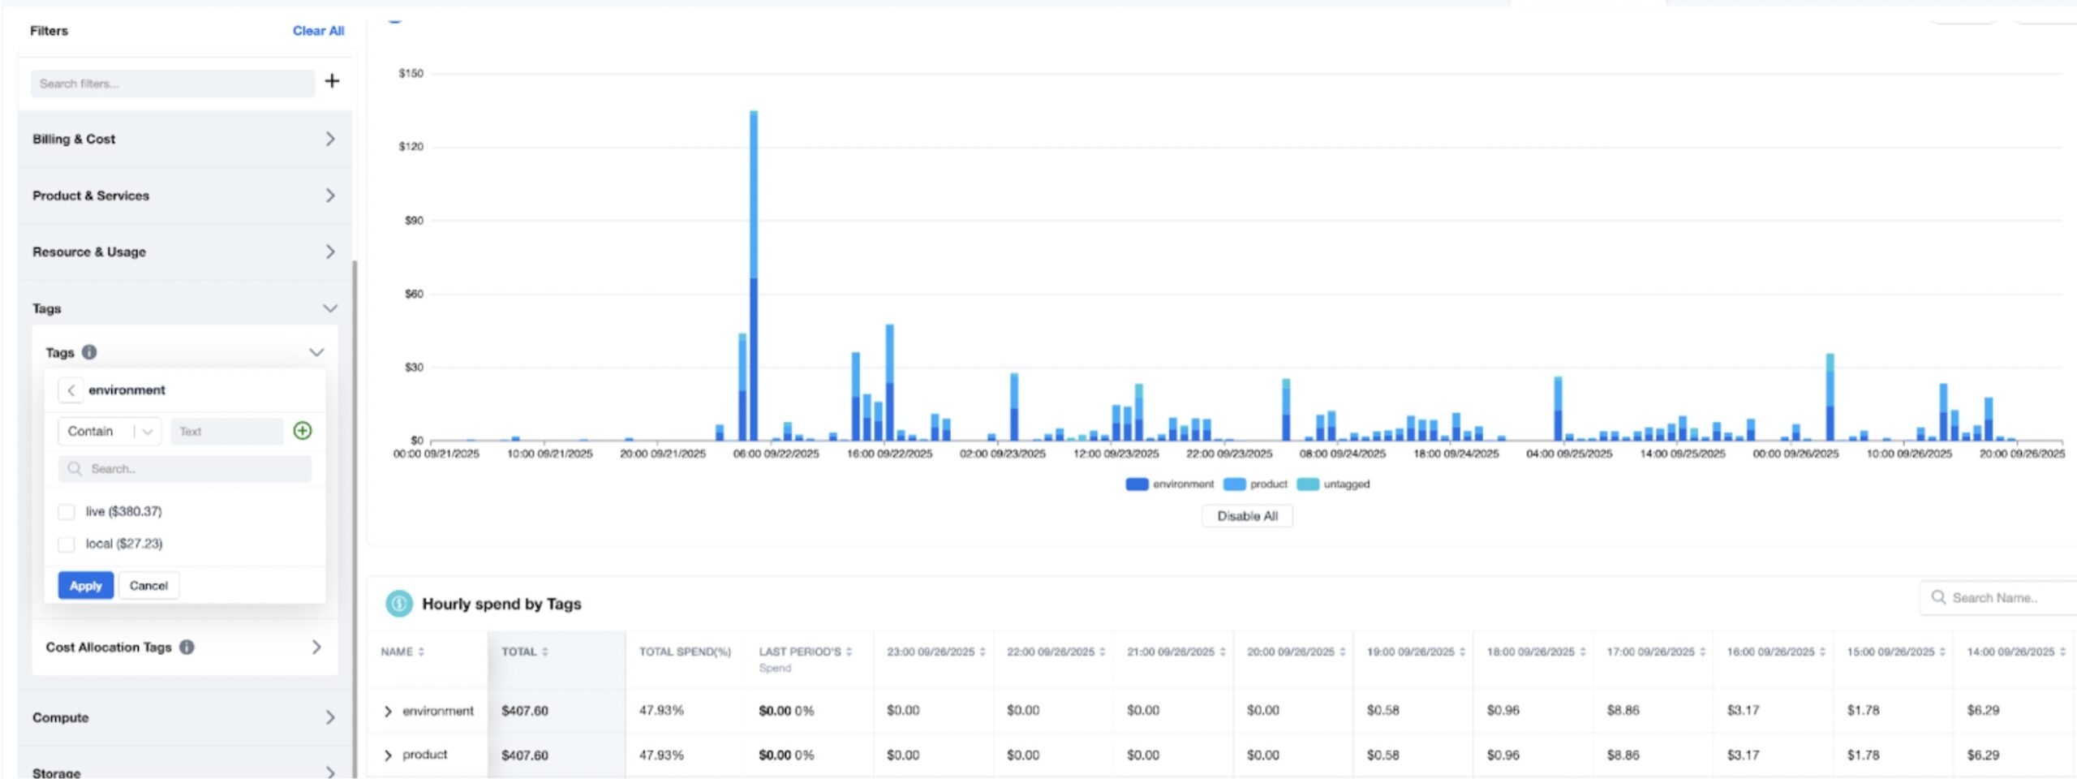Click the Hourly spend by Tags dollar icon
This screenshot has width=2077, height=779.
click(398, 604)
